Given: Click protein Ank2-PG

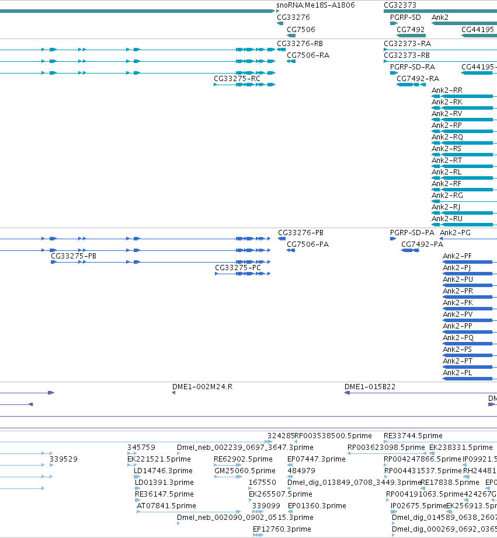Looking at the screenshot, I should pos(455,233).
